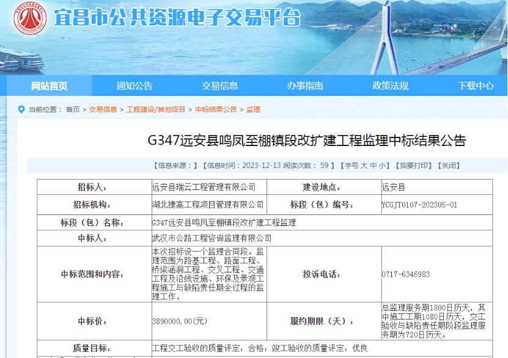The image size is (508, 358).
Task: Follow the 监理 breadcrumb link
Action: (x=253, y=109)
